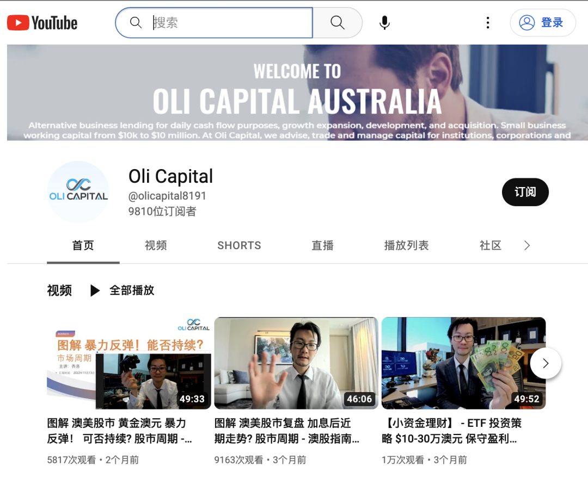The width and height of the screenshot is (588, 478).
Task: Open the 49:52 ETF video thumbnail
Action: click(x=463, y=363)
